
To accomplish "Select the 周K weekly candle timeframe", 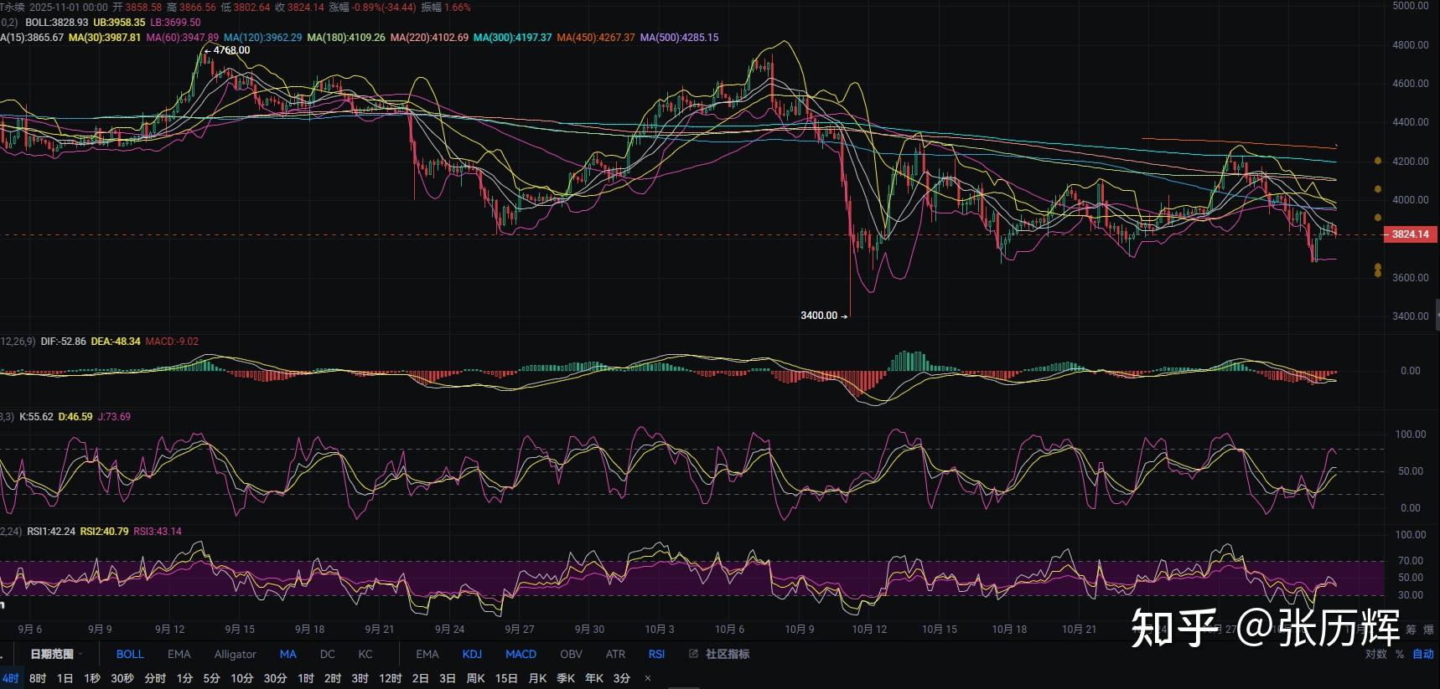I will coord(475,678).
